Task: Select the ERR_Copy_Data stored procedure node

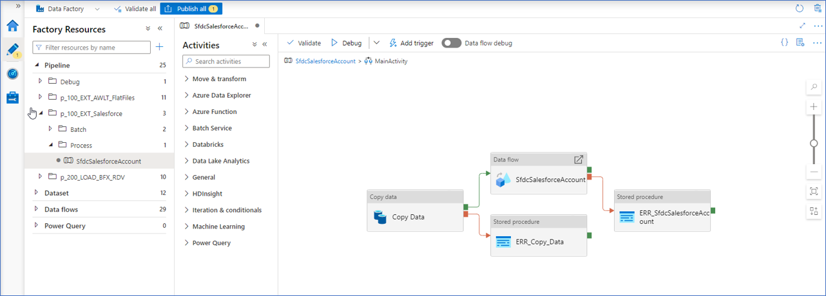Action: click(539, 235)
